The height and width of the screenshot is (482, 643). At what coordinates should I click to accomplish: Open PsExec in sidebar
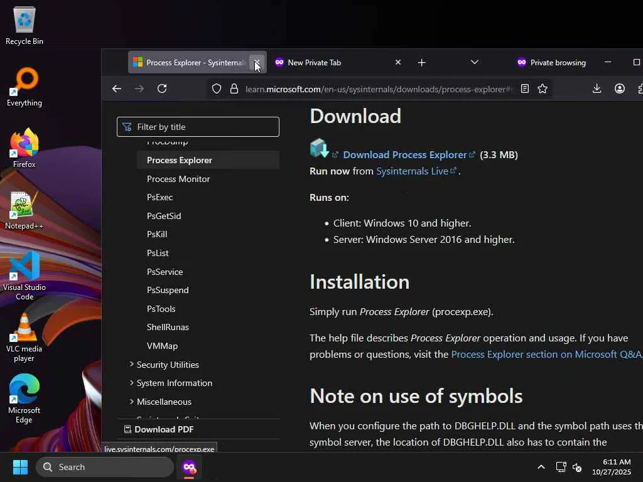(x=160, y=197)
